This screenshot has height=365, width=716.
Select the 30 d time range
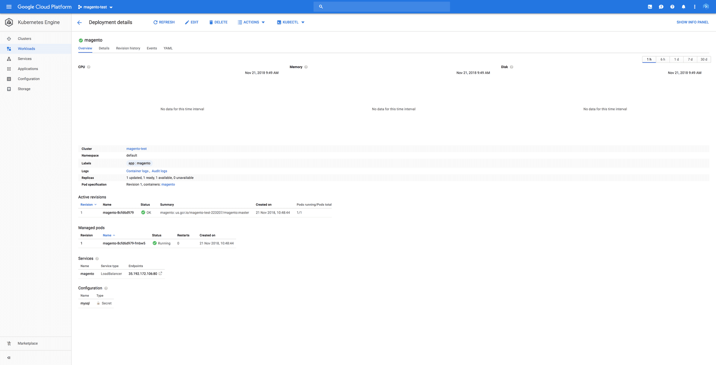[x=704, y=60]
